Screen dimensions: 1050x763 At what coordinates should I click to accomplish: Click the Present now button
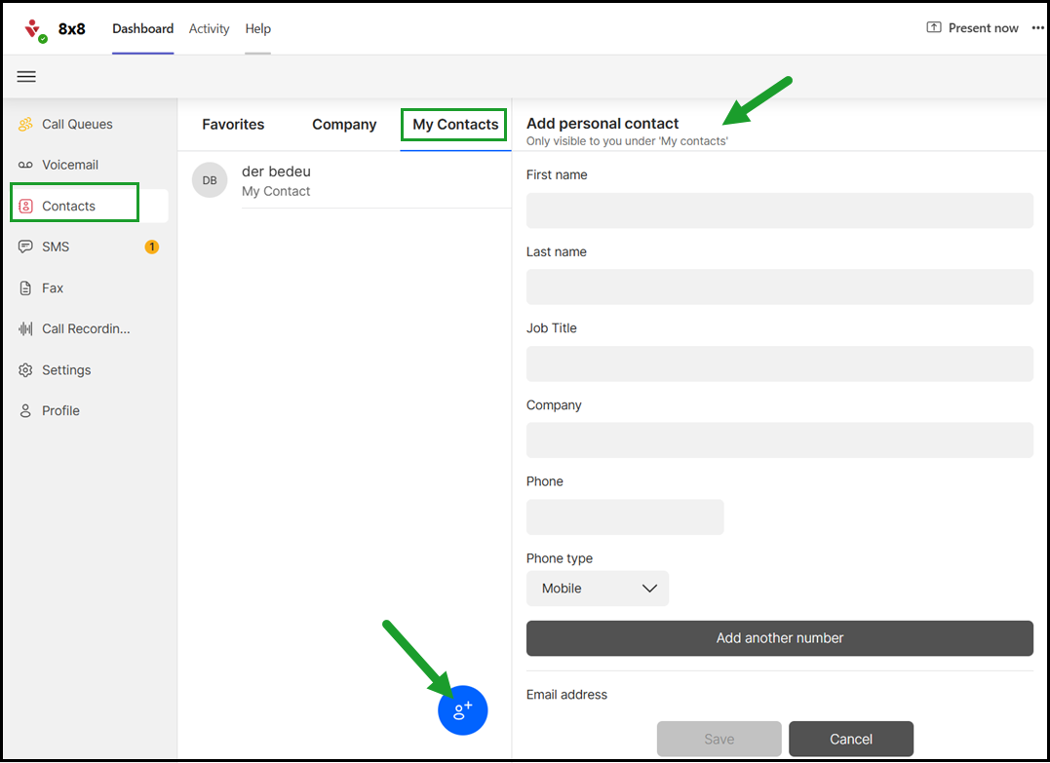pos(972,28)
